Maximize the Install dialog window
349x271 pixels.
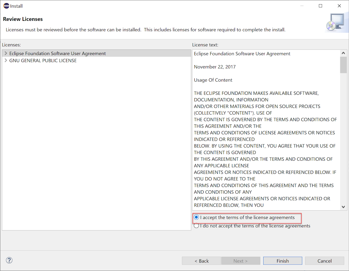320,6
